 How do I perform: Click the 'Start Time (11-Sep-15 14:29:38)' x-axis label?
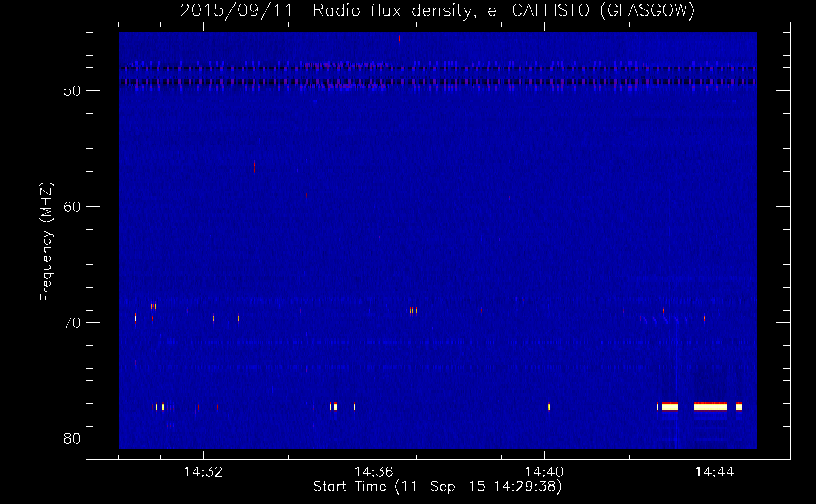pyautogui.click(x=437, y=487)
